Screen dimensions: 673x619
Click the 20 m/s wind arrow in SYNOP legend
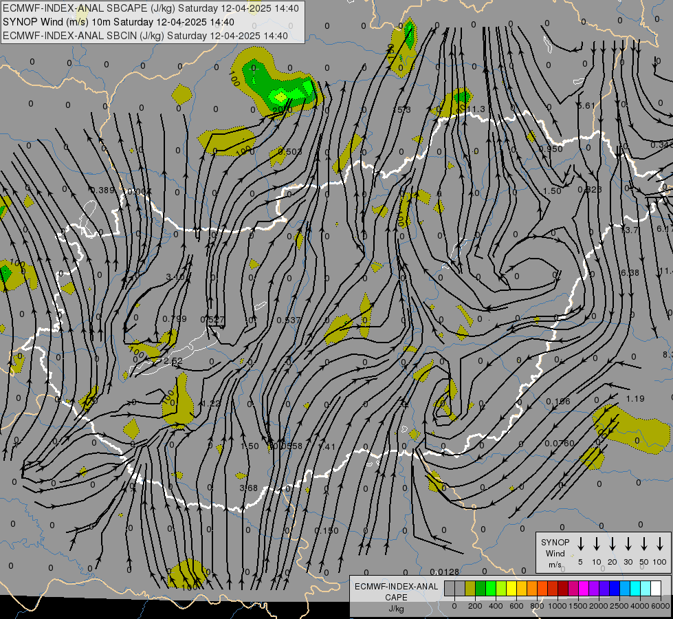(613, 544)
